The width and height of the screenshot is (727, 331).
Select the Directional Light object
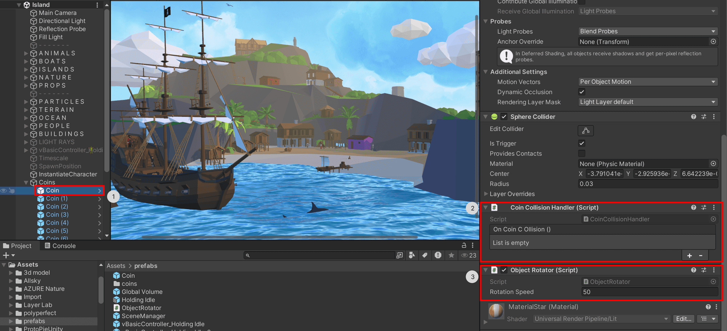[62, 21]
